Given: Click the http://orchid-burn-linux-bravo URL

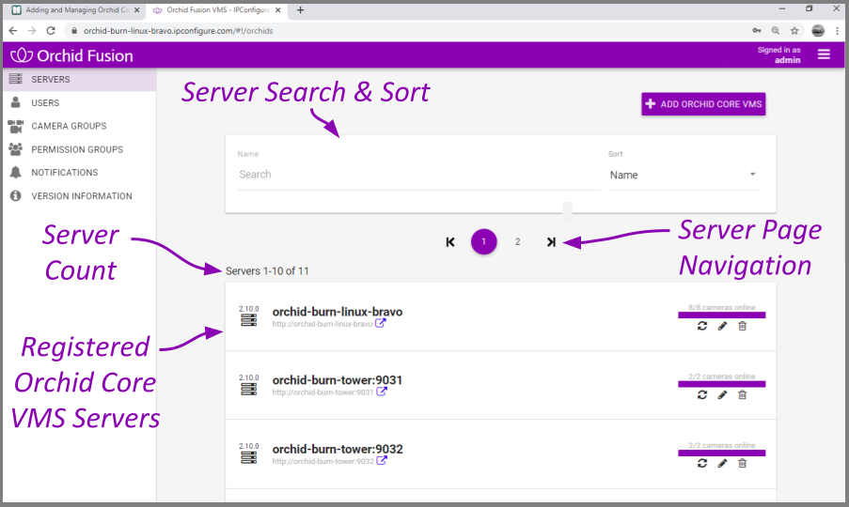Looking at the screenshot, I should coord(322,324).
